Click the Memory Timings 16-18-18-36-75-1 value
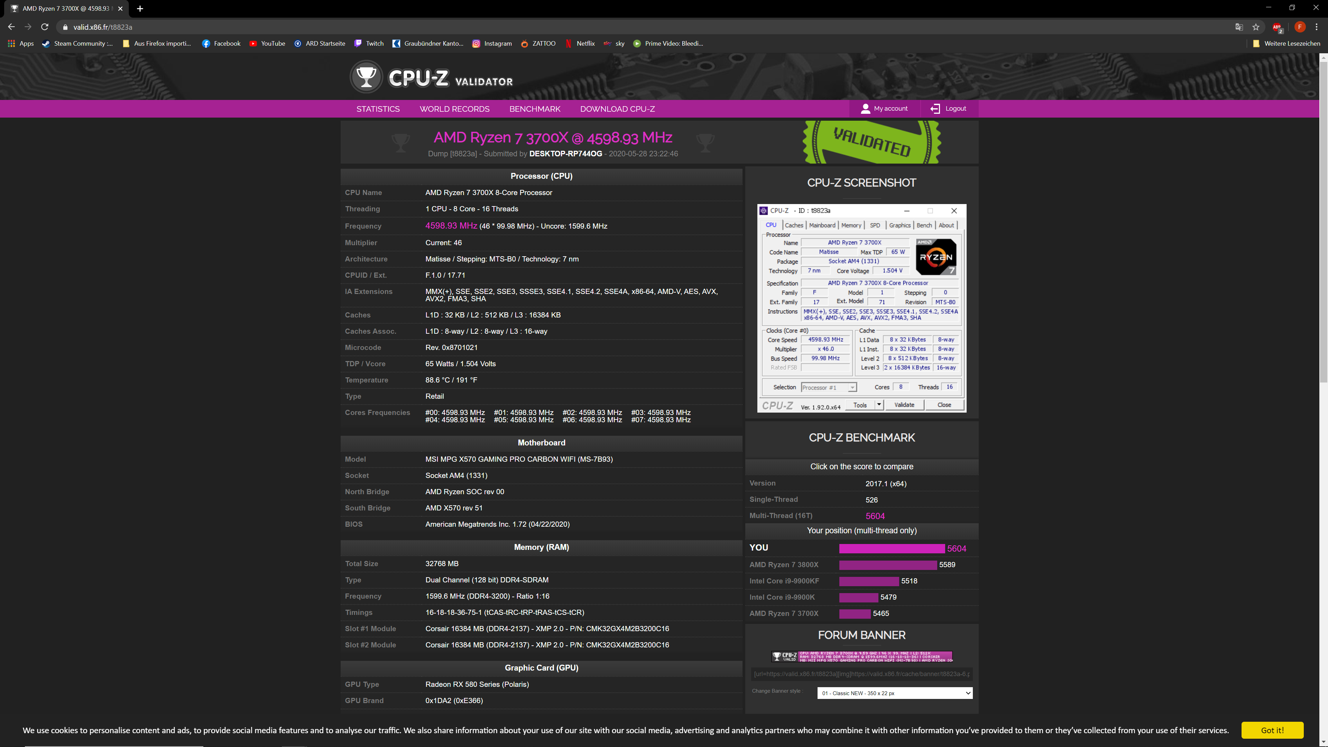The image size is (1328, 747). point(504,612)
